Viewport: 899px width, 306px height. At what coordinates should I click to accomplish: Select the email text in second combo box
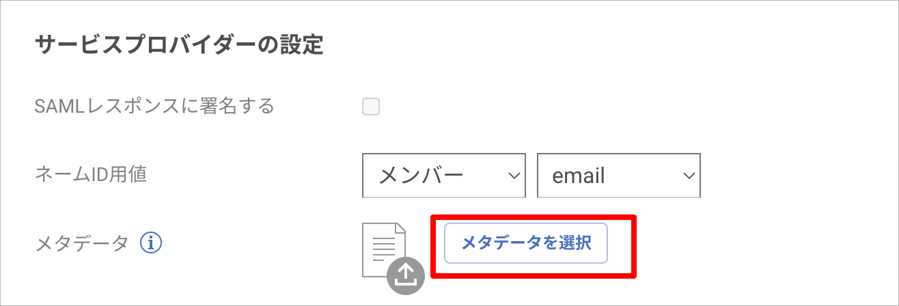[x=579, y=176]
